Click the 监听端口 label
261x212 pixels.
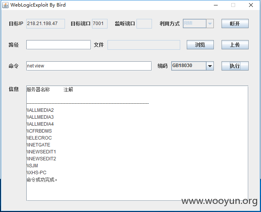click(125, 24)
